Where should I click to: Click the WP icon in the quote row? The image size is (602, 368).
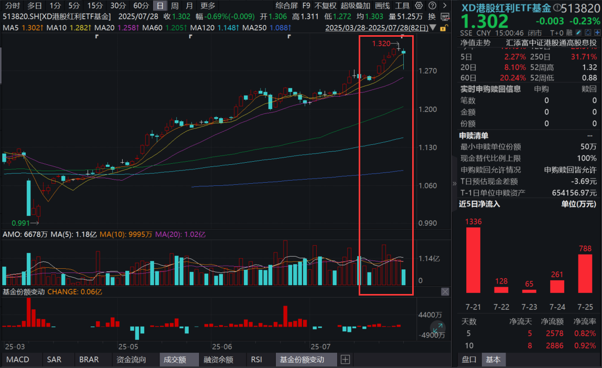445,16
